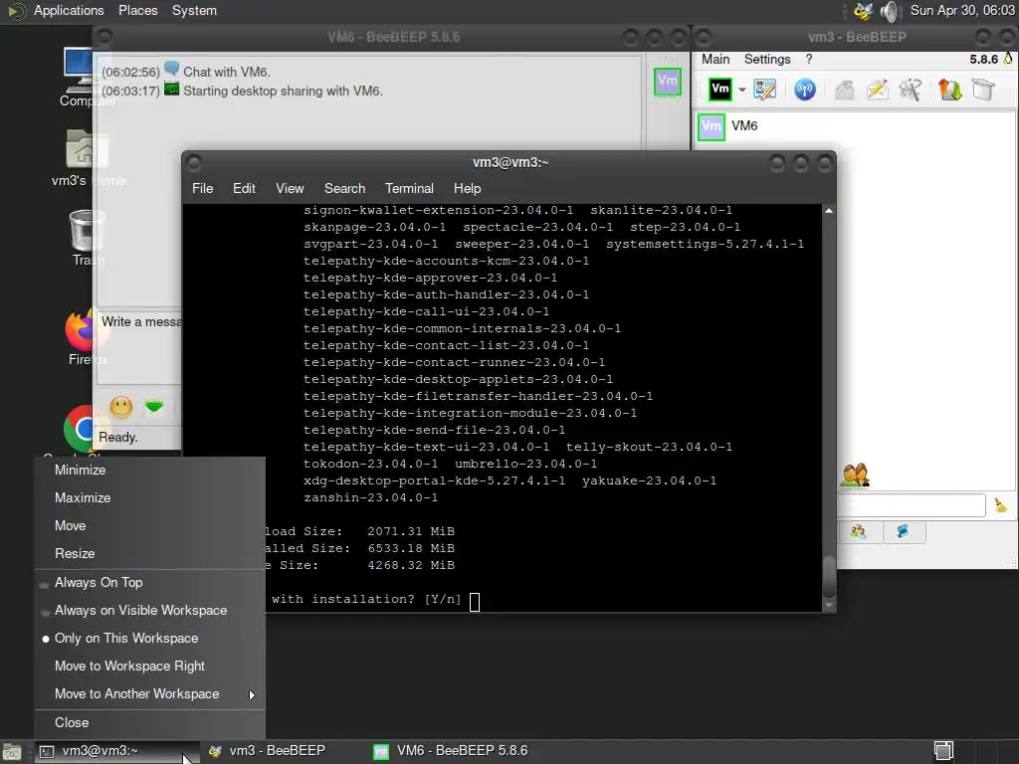1019x764 pixels.
Task: Click terminal scrollbar up arrow
Action: pyautogui.click(x=829, y=211)
